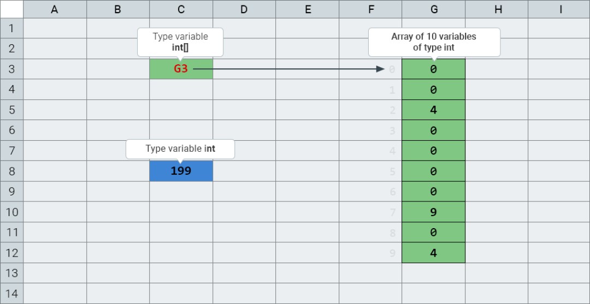
Task: Click the array element at index 2
Action: 433,110
